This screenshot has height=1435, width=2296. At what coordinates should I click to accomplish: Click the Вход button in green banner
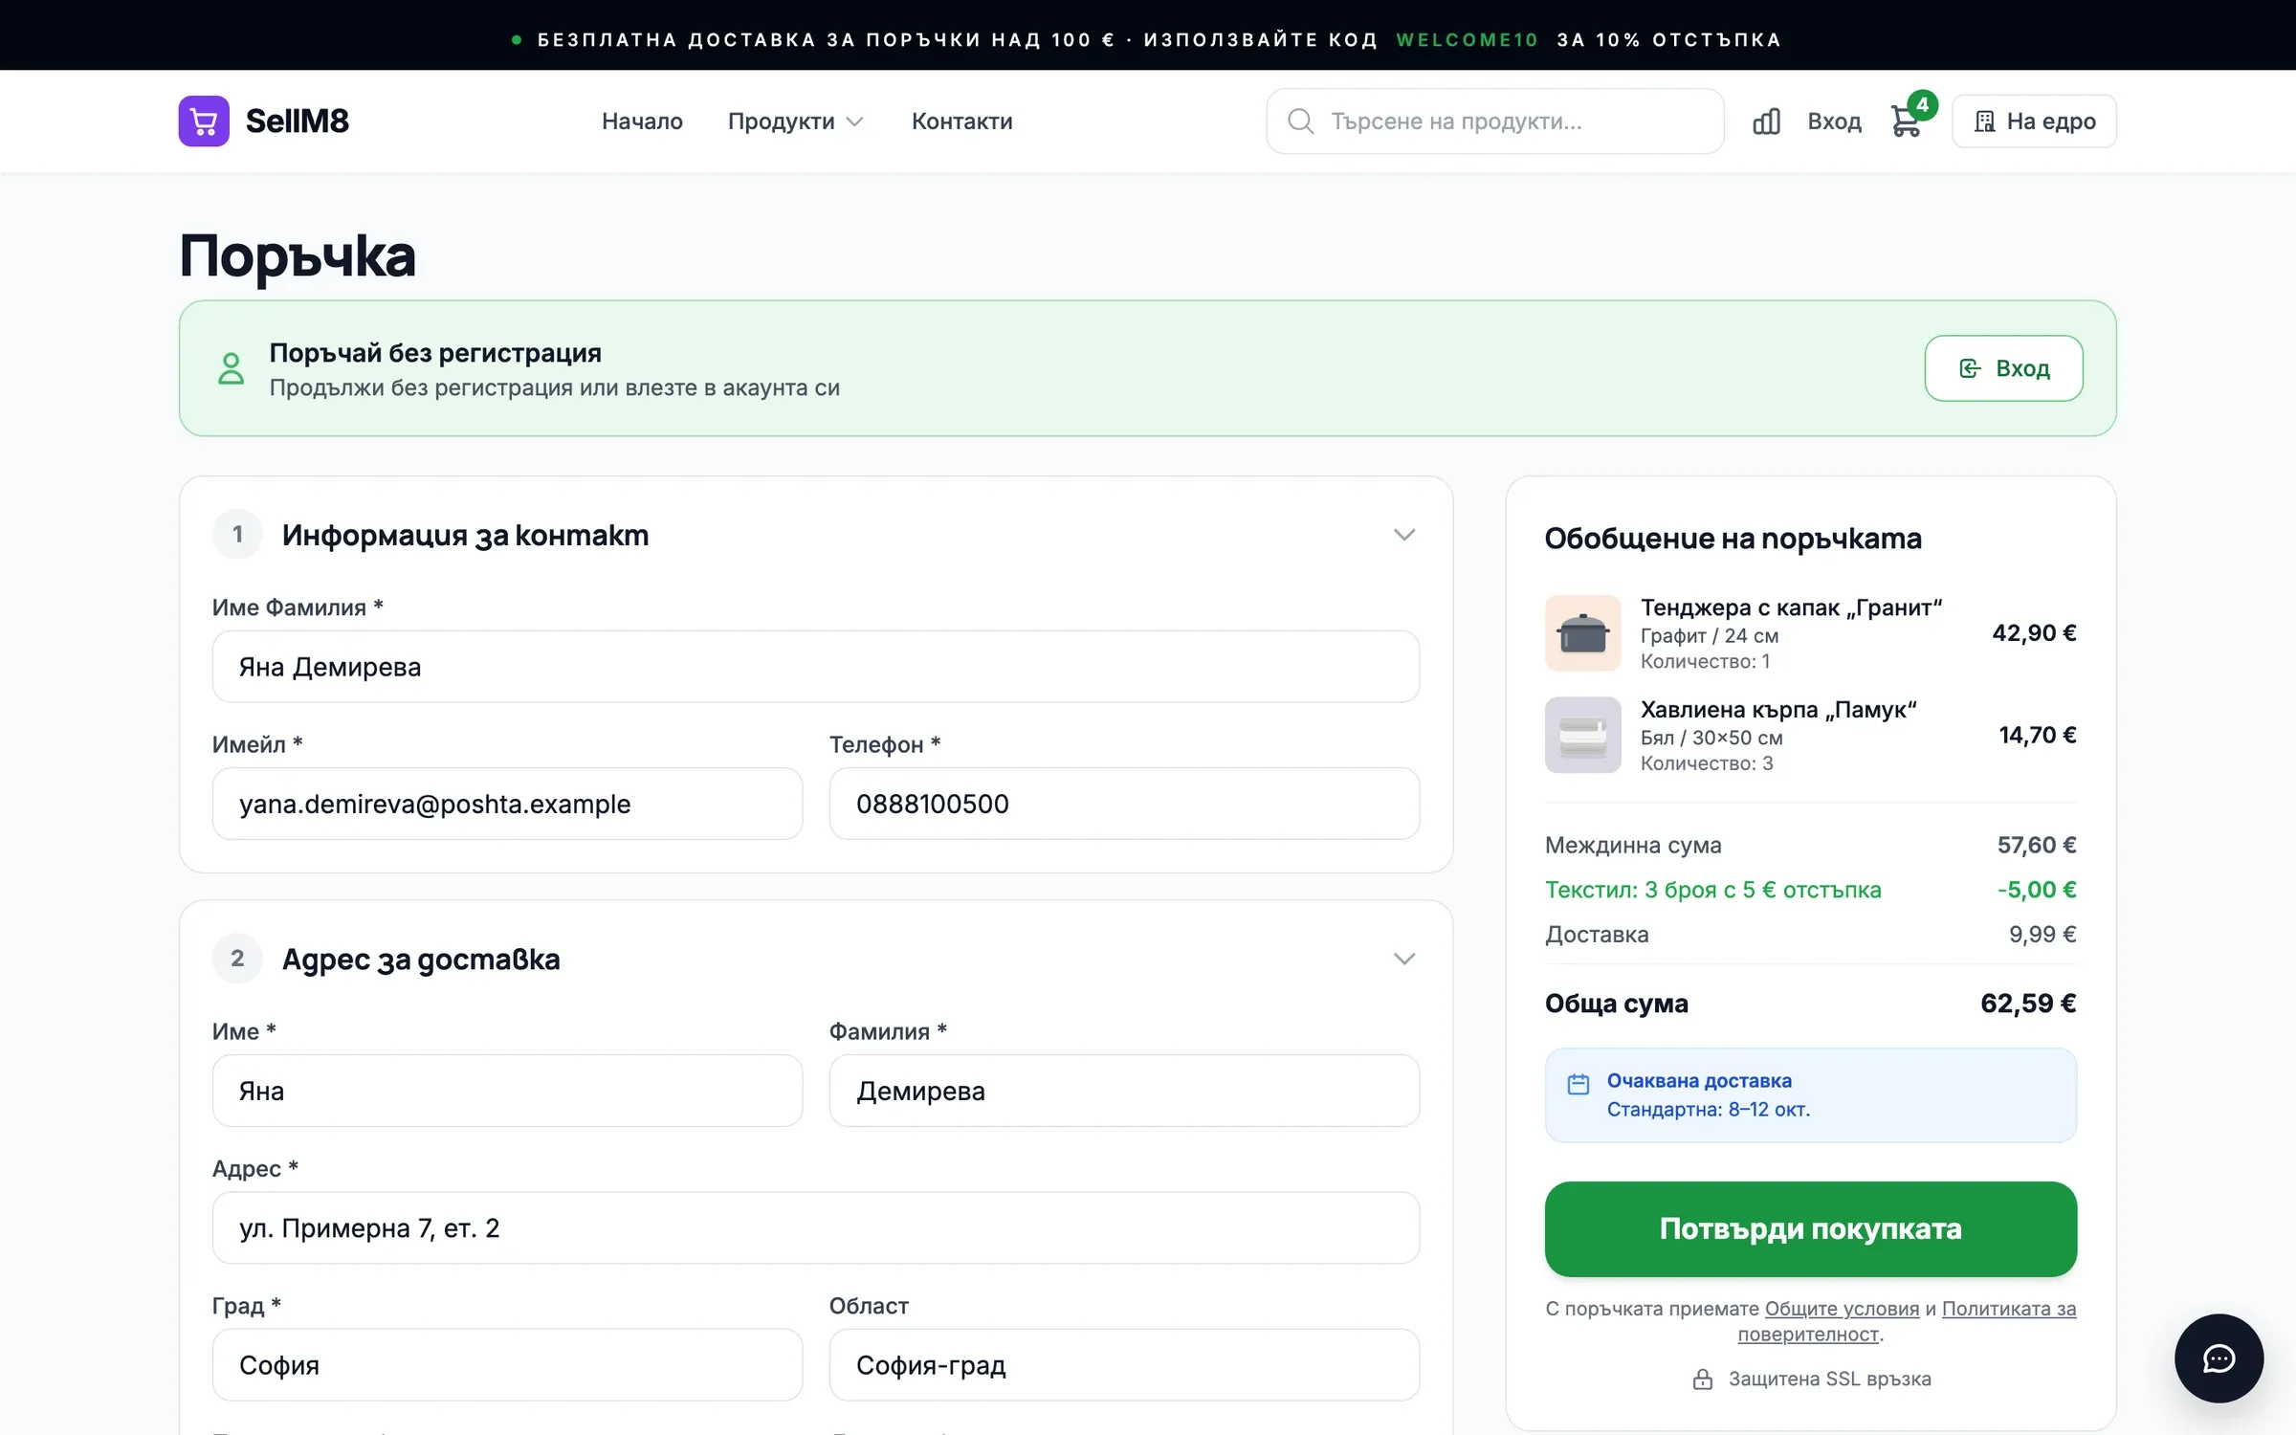pos(2003,368)
